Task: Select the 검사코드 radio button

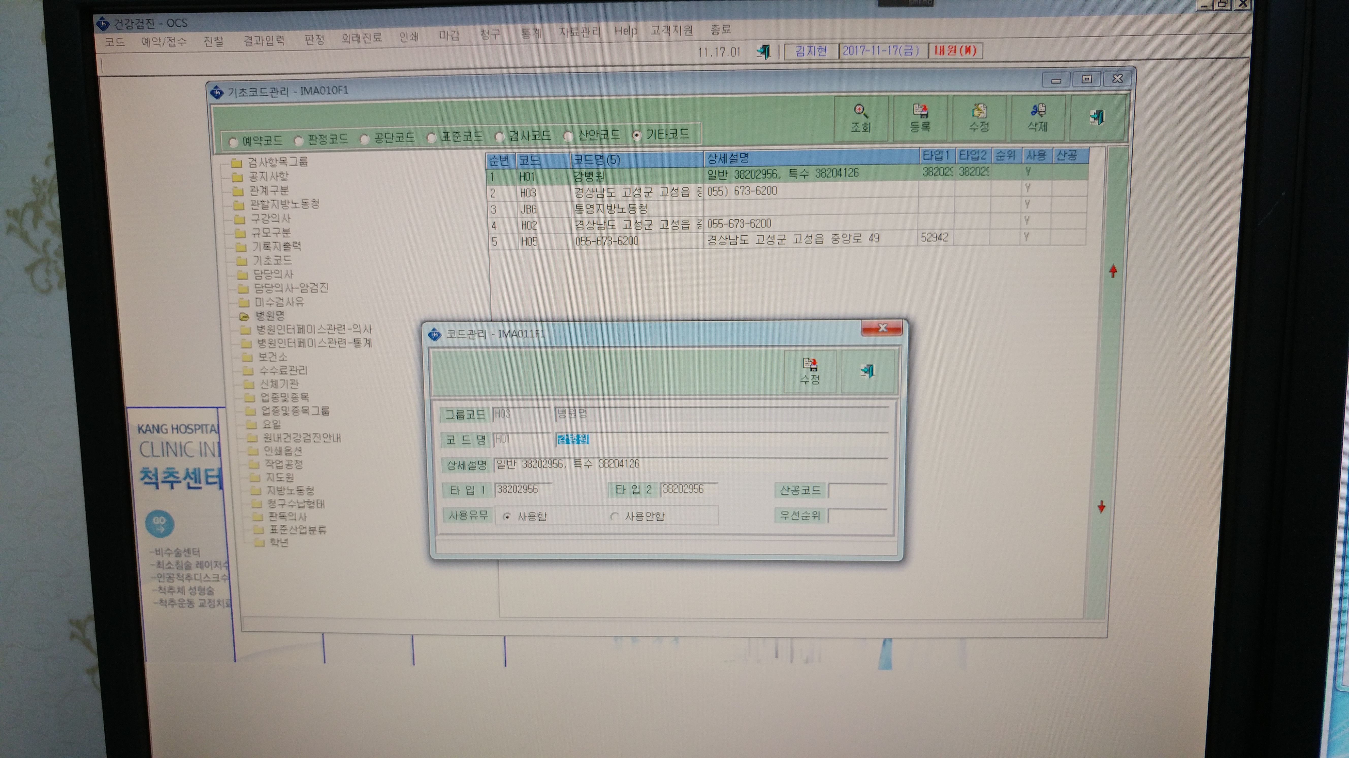Action: (x=500, y=137)
